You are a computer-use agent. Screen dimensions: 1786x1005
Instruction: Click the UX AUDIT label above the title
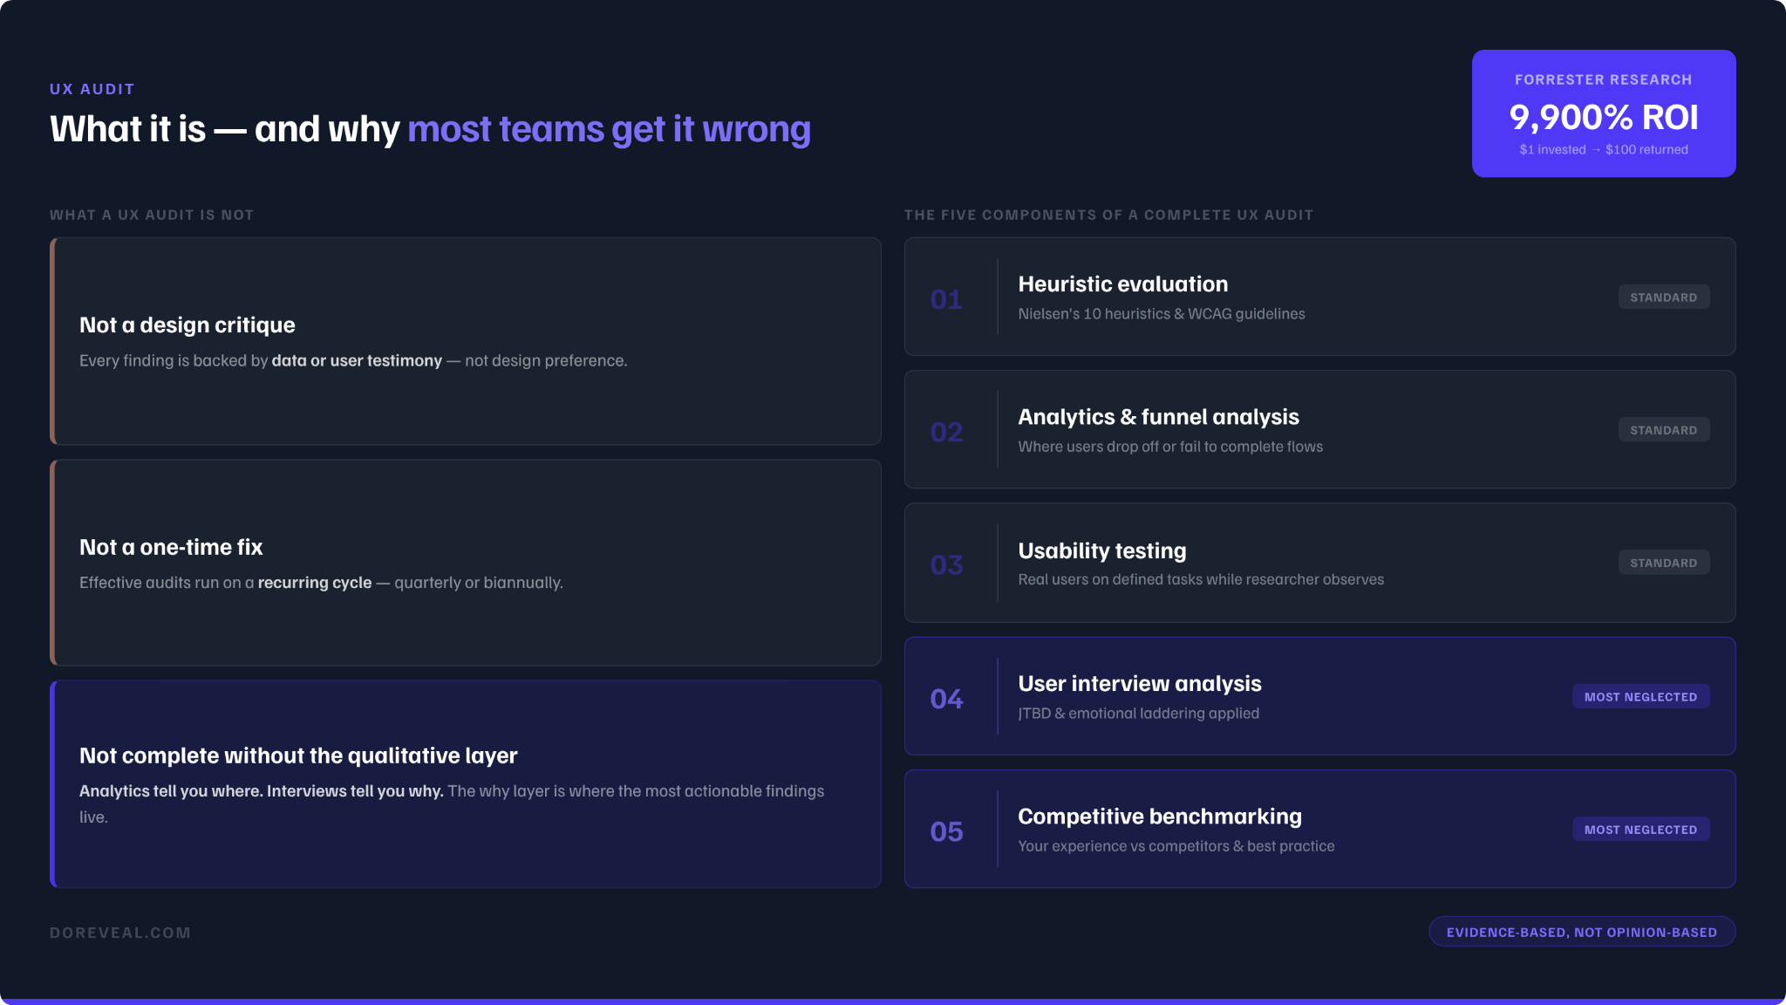click(92, 89)
